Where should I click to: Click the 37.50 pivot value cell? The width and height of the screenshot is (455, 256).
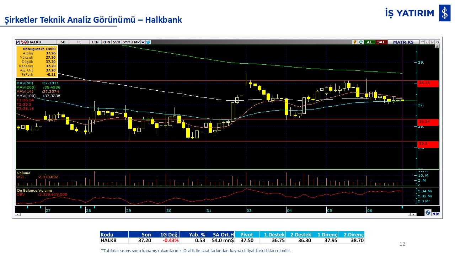247,240
